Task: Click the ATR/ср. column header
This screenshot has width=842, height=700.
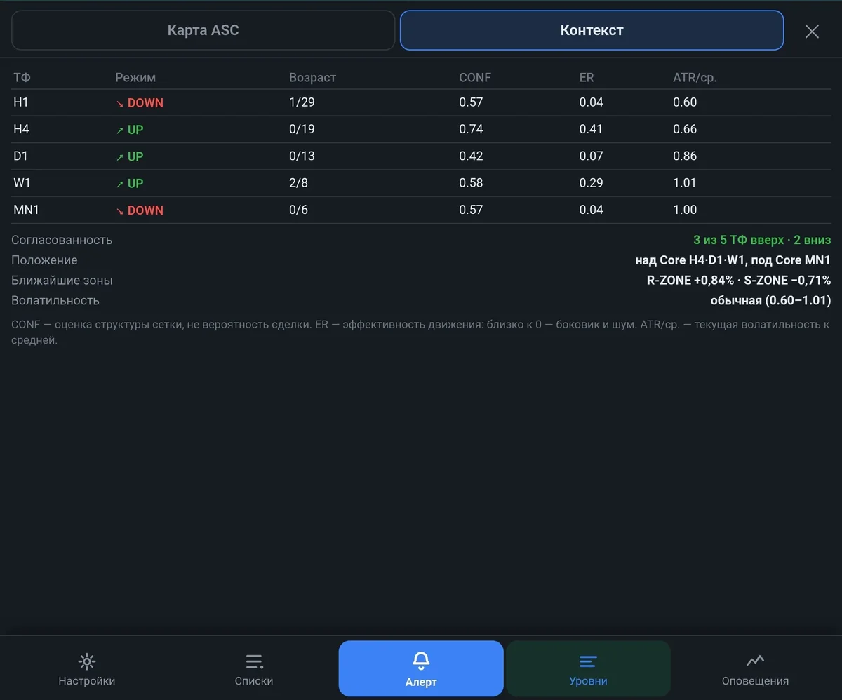Action: [x=695, y=77]
